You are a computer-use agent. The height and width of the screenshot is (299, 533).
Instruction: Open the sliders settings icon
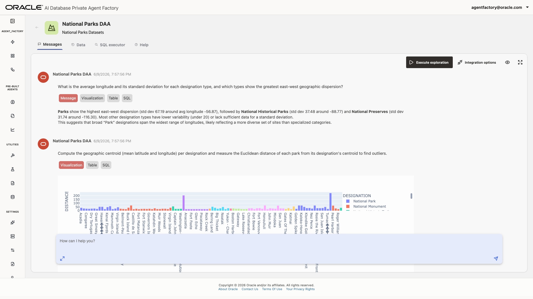(x=12, y=250)
